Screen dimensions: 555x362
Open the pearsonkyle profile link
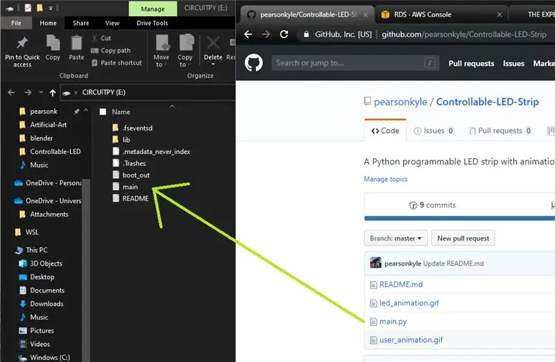pos(400,102)
